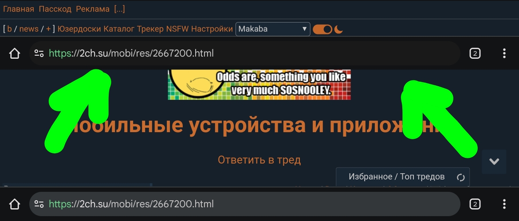Refresh the Избранное / Топ тредов panel
The image size is (519, 221).
point(461,177)
